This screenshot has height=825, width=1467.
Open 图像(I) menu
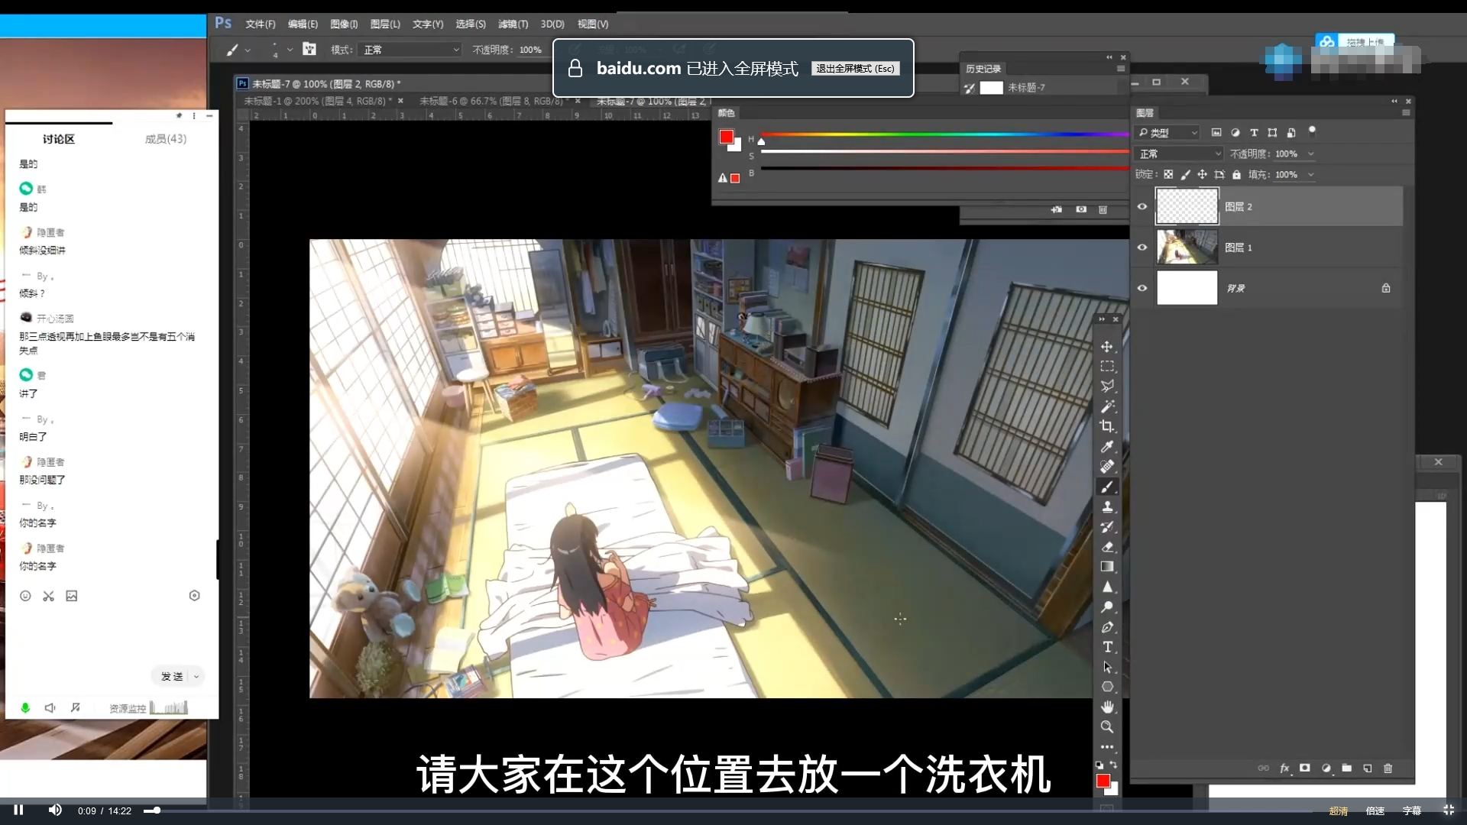click(x=344, y=24)
